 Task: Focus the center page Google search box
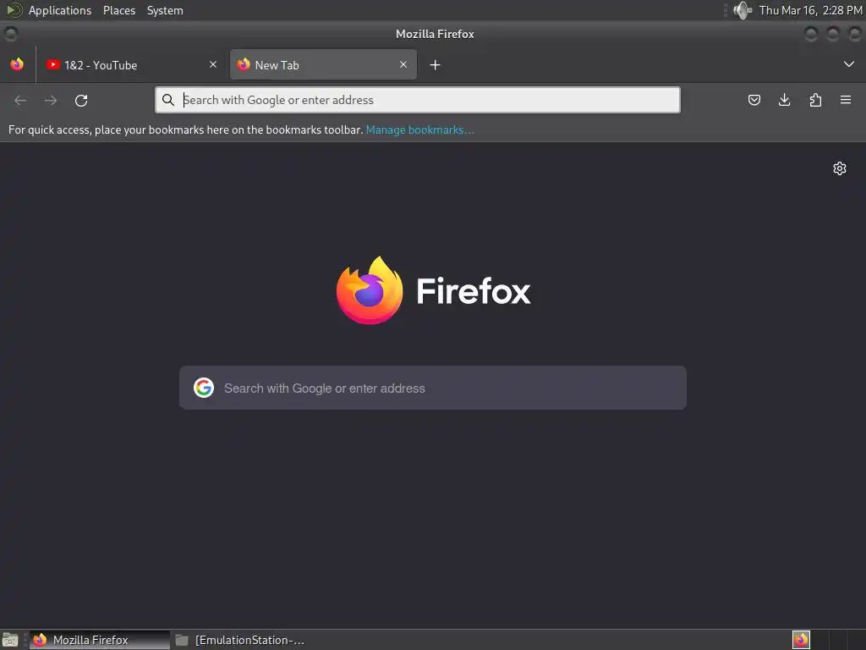pos(433,388)
